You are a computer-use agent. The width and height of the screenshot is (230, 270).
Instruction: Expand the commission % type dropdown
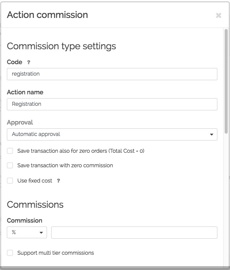[27, 233]
